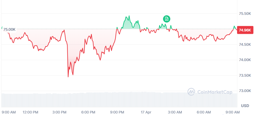Select the 3:00 PM time label
255x115 pixels.
[x=59, y=112]
